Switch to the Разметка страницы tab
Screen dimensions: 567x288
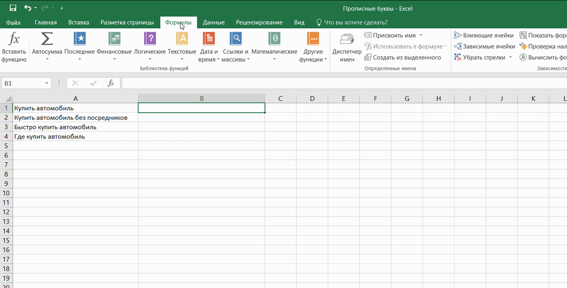coord(127,22)
